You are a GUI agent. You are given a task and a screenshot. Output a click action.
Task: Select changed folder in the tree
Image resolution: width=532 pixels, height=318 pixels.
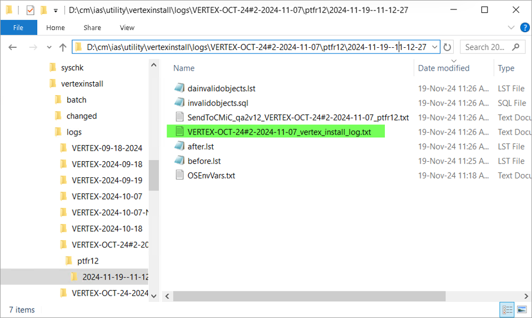point(82,116)
